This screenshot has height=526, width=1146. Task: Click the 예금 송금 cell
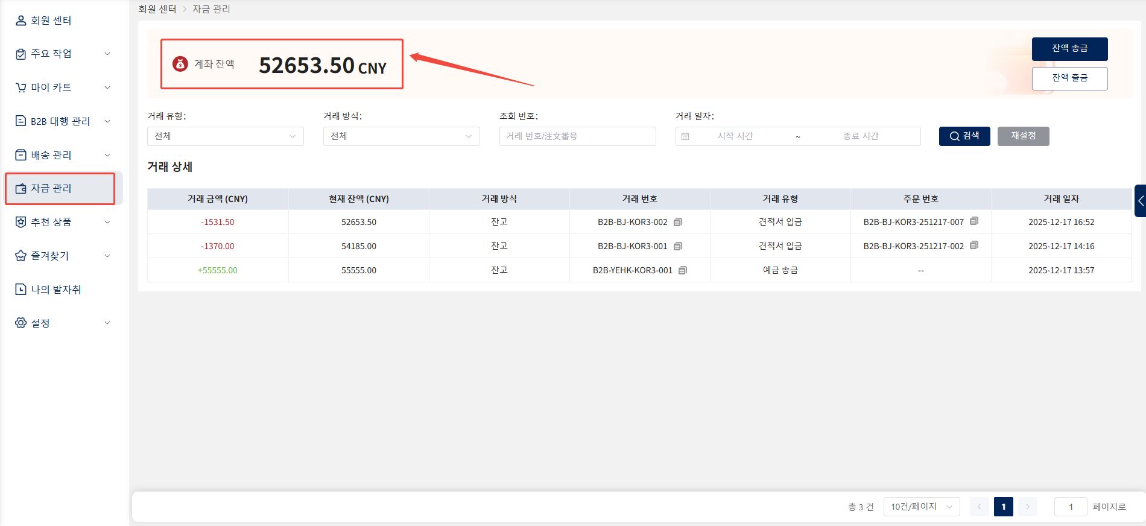pos(780,270)
